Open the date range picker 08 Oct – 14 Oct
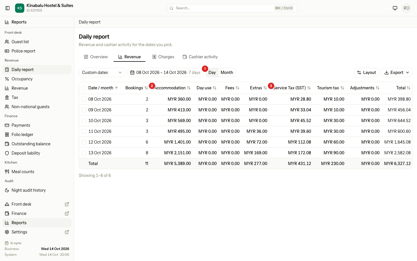Viewport: 417px width, 261px height. point(165,72)
